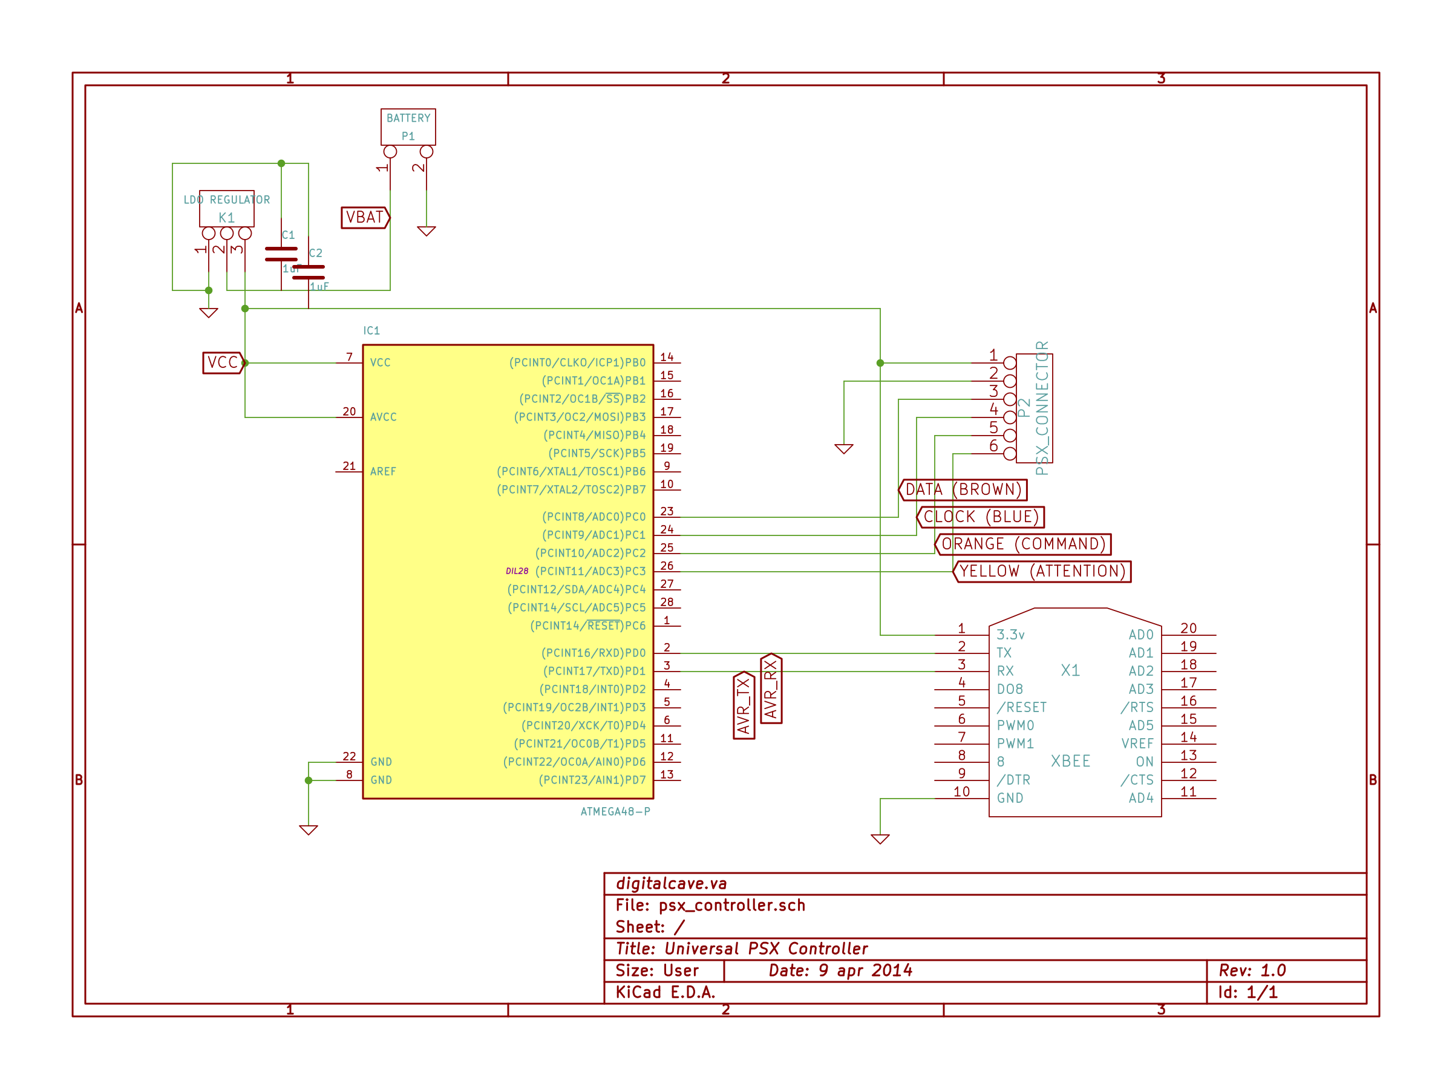Click the BATTERY P1 connector symbol
This screenshot has width=1452, height=1089.
(x=408, y=126)
